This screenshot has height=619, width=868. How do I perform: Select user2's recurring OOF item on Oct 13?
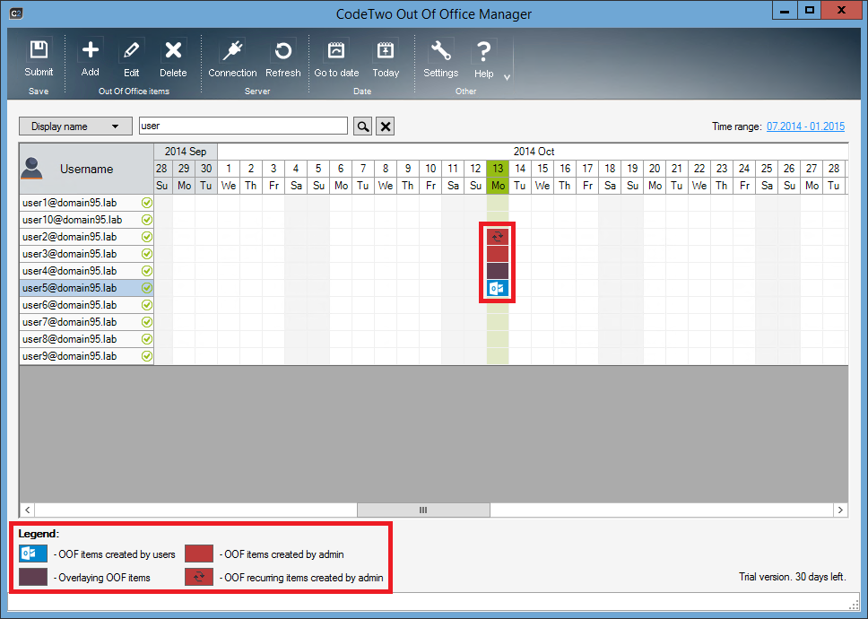pyautogui.click(x=498, y=237)
